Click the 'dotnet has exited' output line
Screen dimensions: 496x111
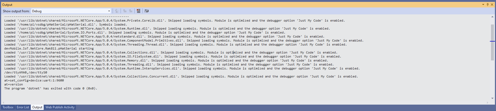[51, 88]
